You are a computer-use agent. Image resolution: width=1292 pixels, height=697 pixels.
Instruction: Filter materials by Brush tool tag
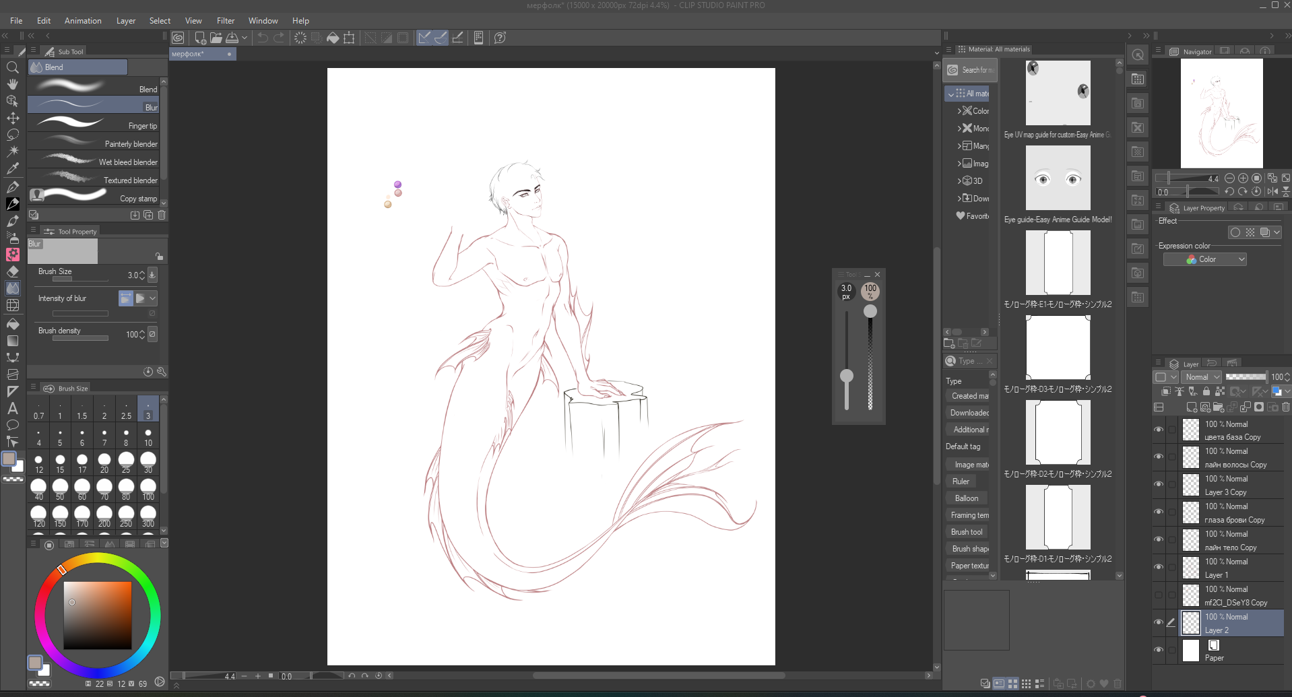pyautogui.click(x=967, y=532)
